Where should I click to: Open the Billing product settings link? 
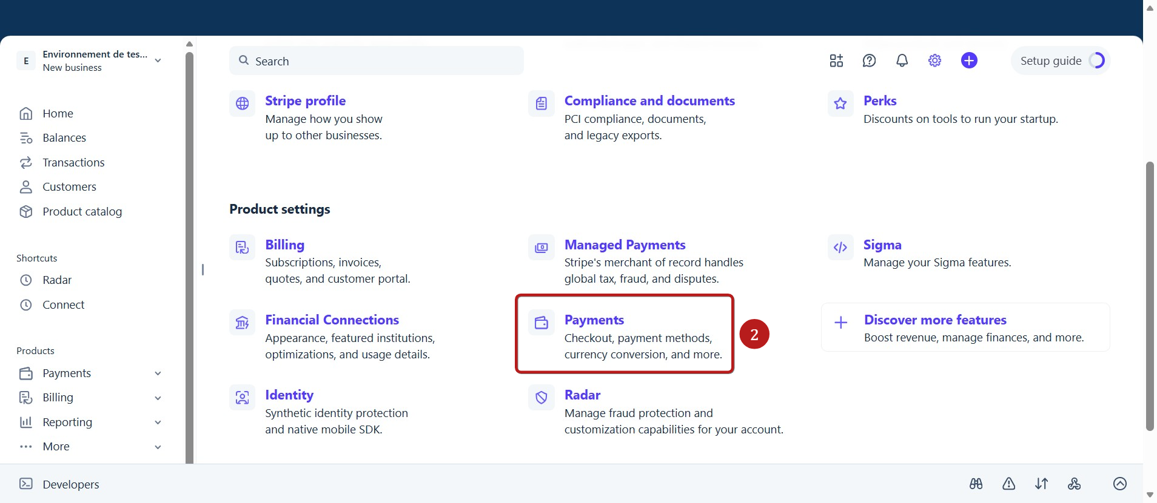[284, 245]
